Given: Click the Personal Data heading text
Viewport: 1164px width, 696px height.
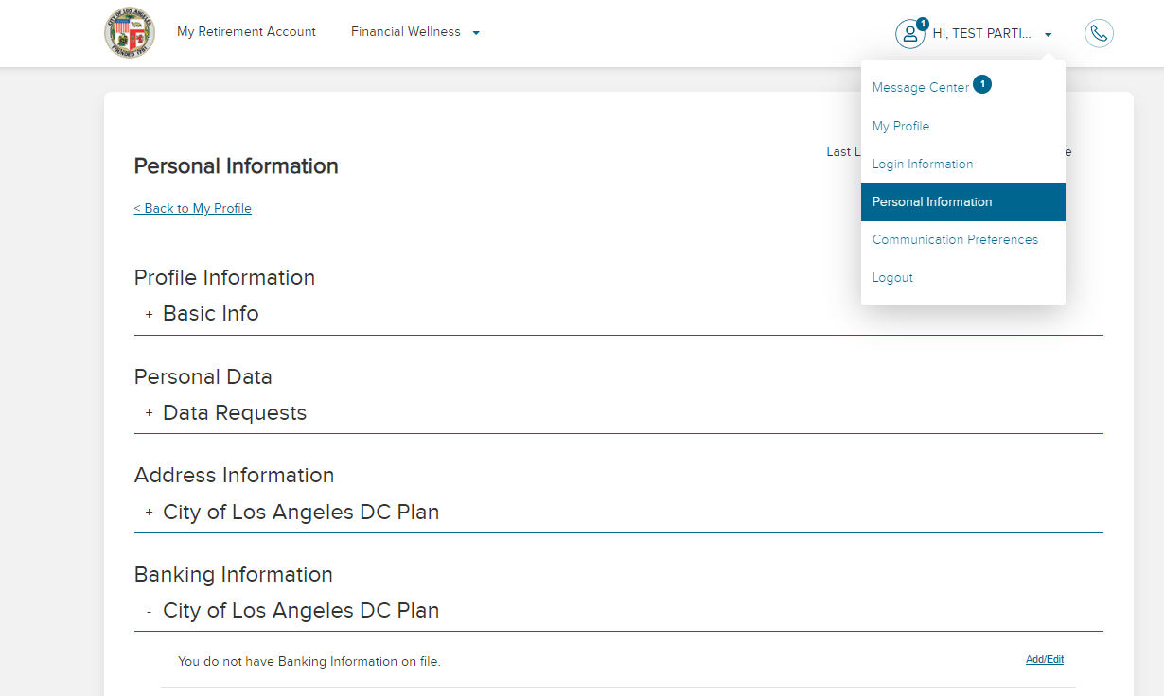Looking at the screenshot, I should pyautogui.click(x=203, y=377).
